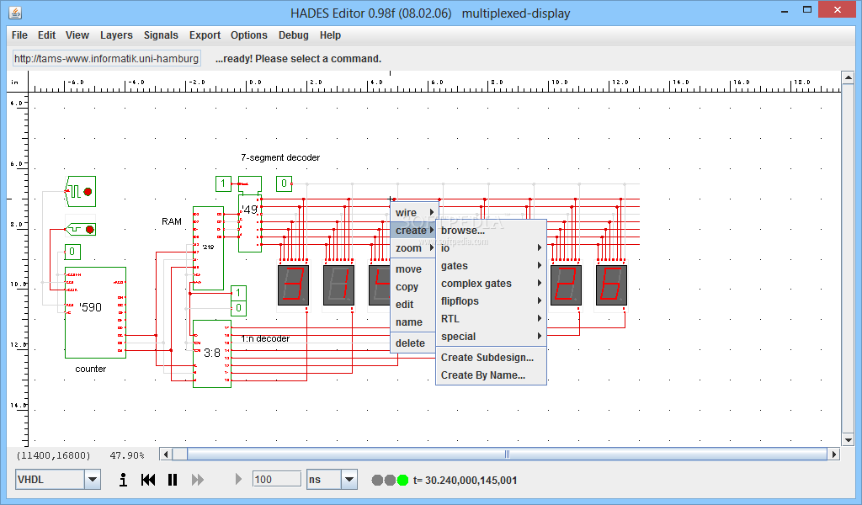Select the 3:8 decoder component
Image resolution: width=862 pixels, height=505 pixels.
point(212,353)
